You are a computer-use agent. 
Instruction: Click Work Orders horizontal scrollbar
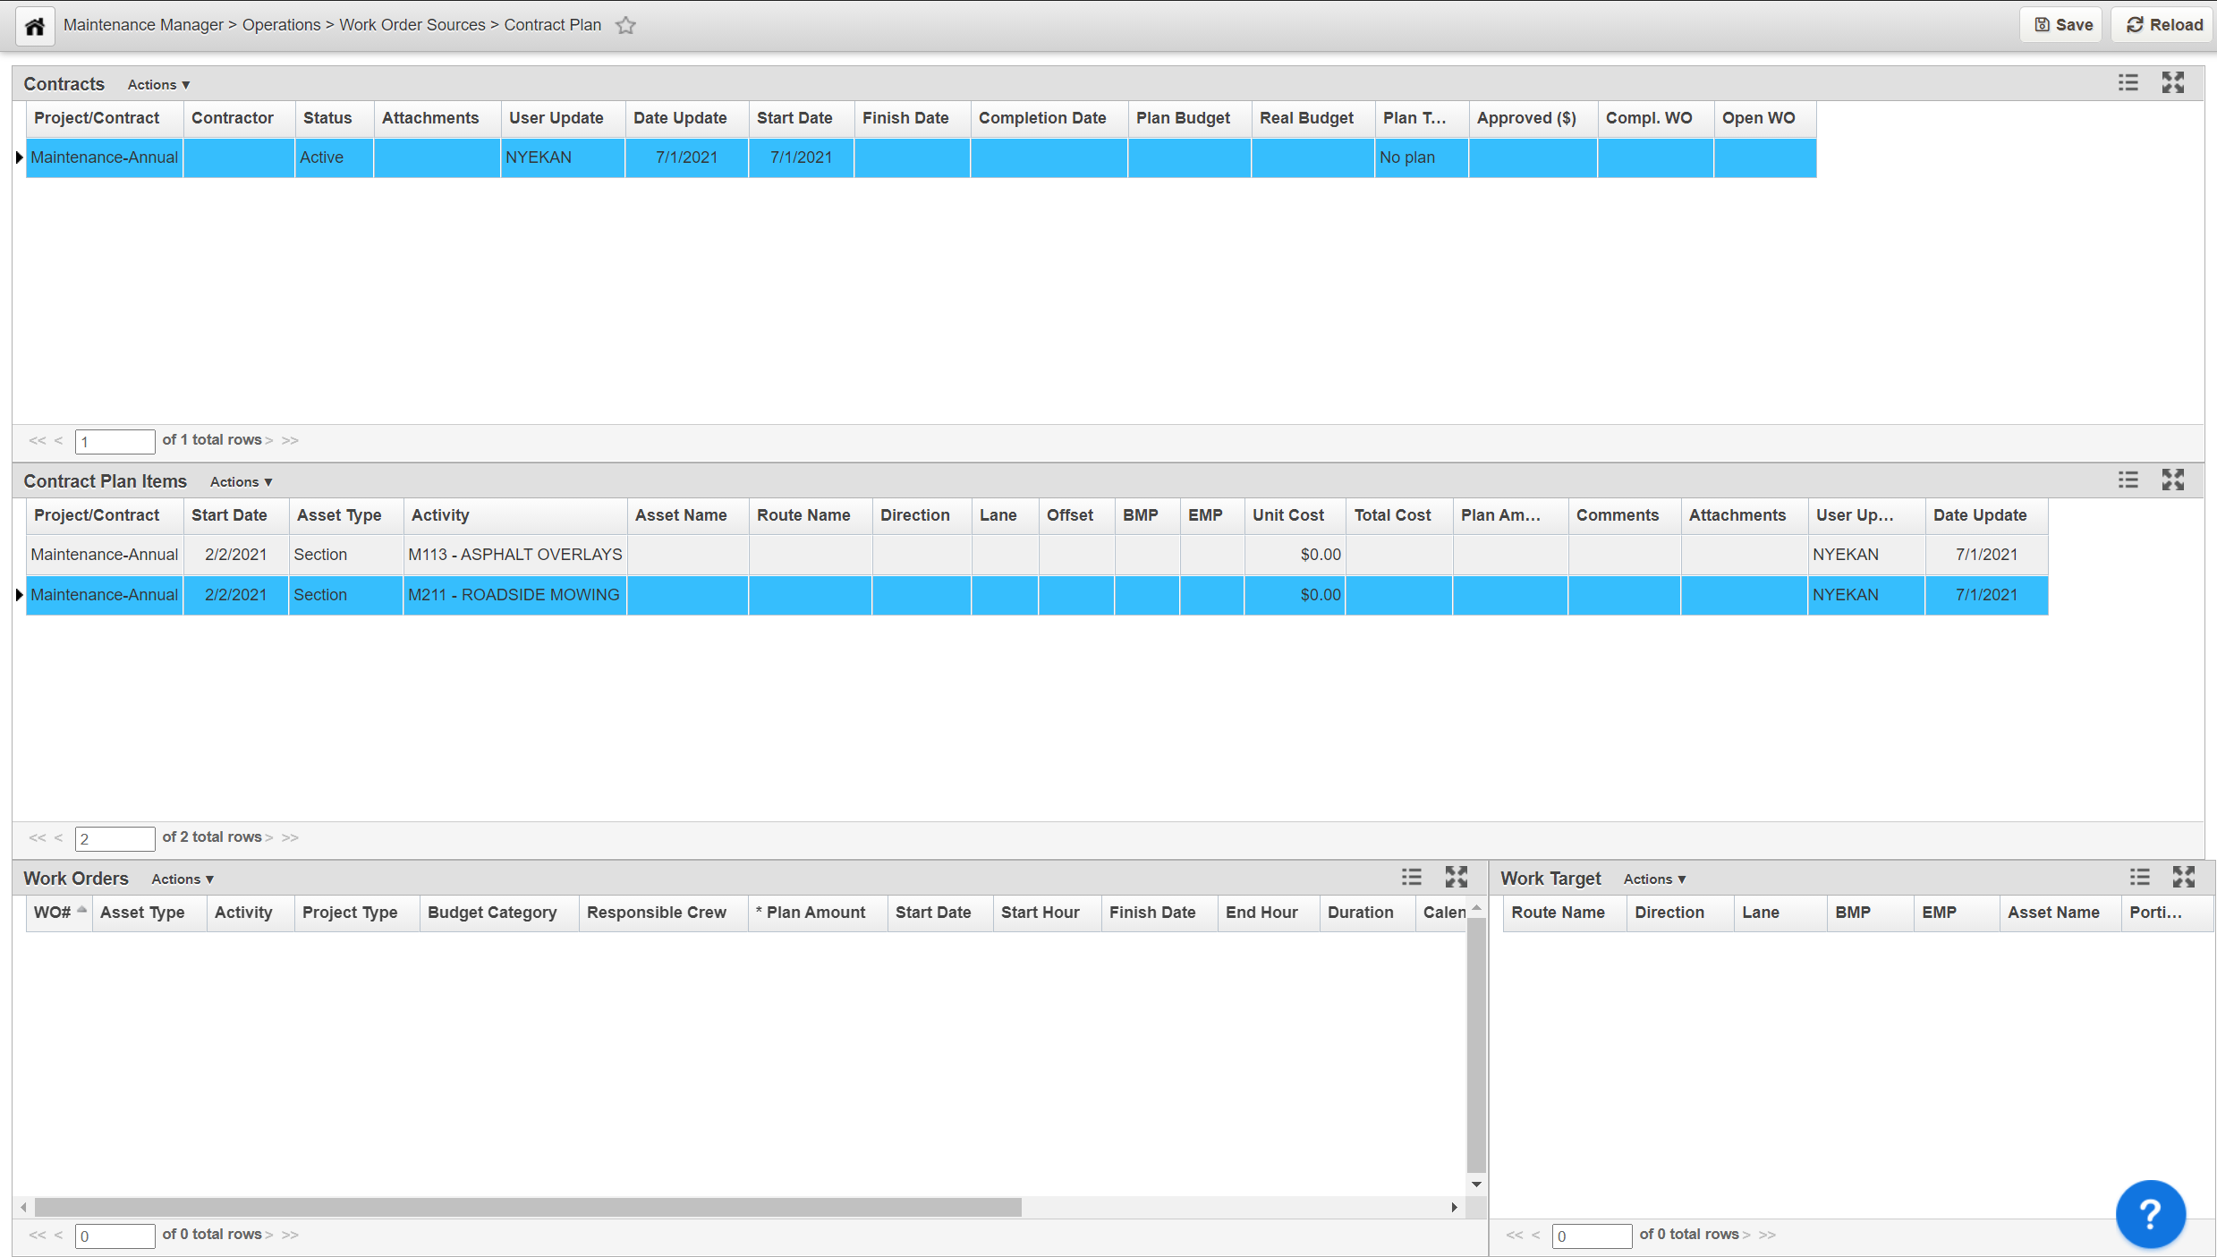click(x=528, y=1208)
